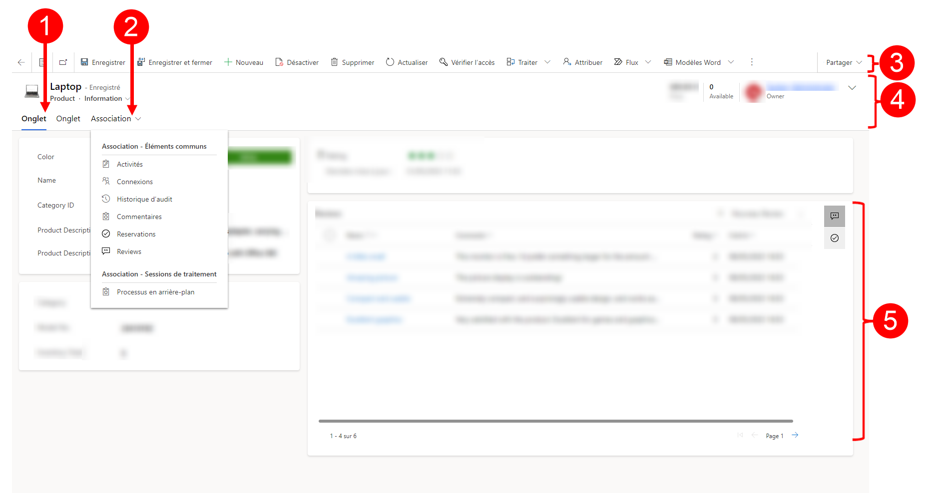Open the more commands overflow menu

(x=752, y=62)
